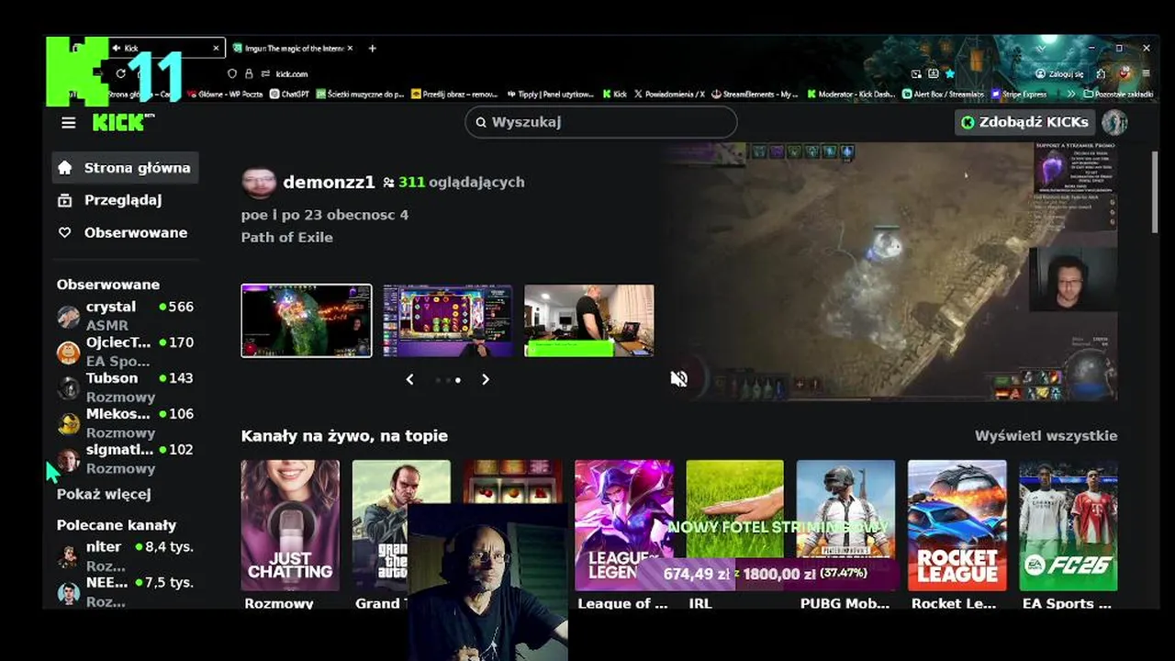Open Moderator - Kick Dash bookmark
The width and height of the screenshot is (1175, 661).
[851, 94]
